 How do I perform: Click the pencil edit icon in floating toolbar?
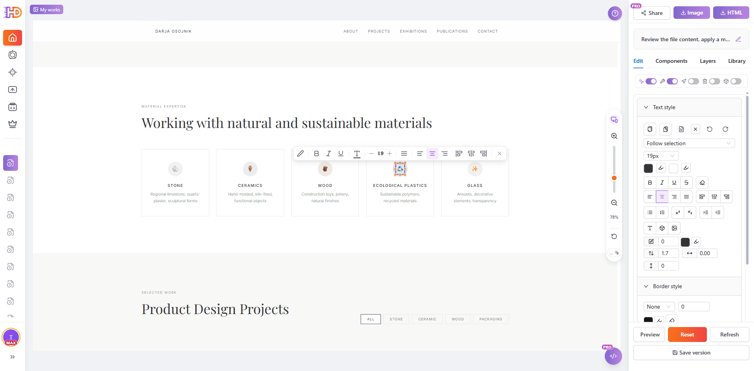point(300,154)
